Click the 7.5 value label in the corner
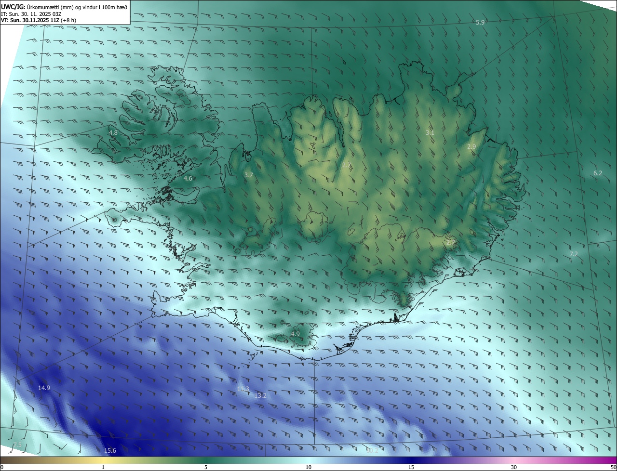Image resolution: width=617 pixels, height=471 pixels. coord(17,444)
